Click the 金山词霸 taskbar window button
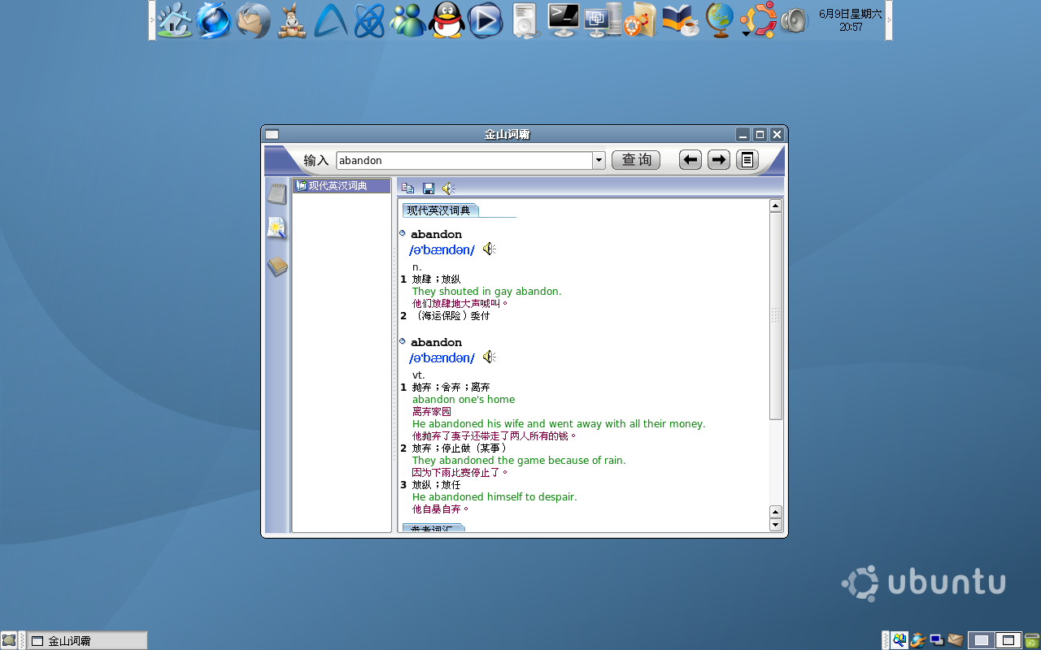Screen dimensions: 1041x650 tap(87, 640)
